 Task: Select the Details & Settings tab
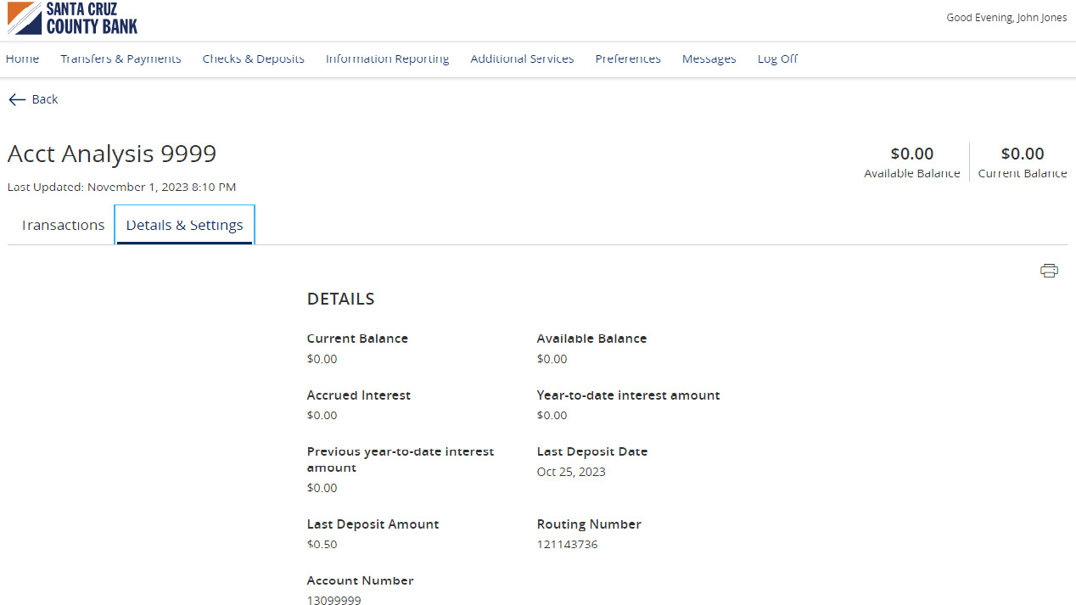[184, 224]
